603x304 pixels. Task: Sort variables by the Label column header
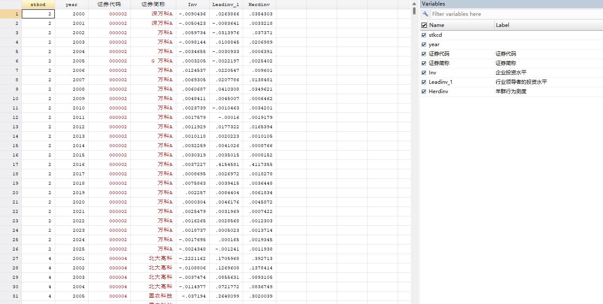[549, 25]
